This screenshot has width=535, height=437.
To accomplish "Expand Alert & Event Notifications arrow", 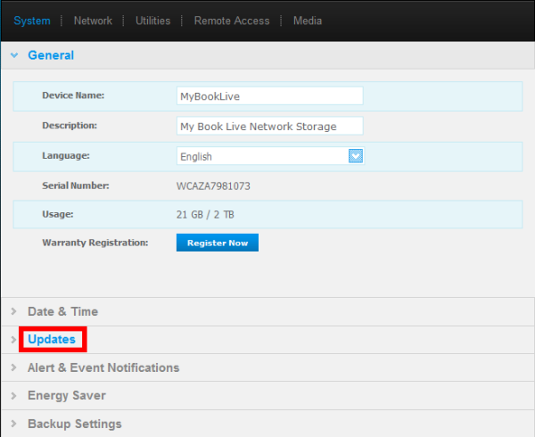I will 13,367.
